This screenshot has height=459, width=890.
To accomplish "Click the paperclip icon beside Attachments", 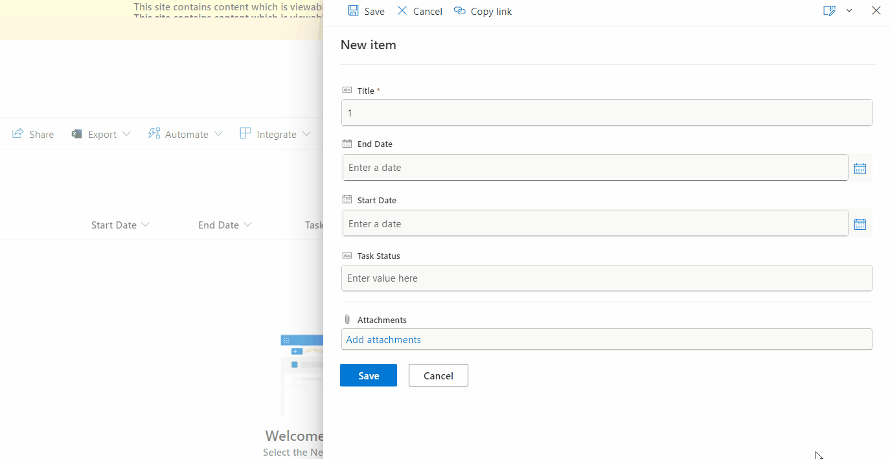I will 347,319.
